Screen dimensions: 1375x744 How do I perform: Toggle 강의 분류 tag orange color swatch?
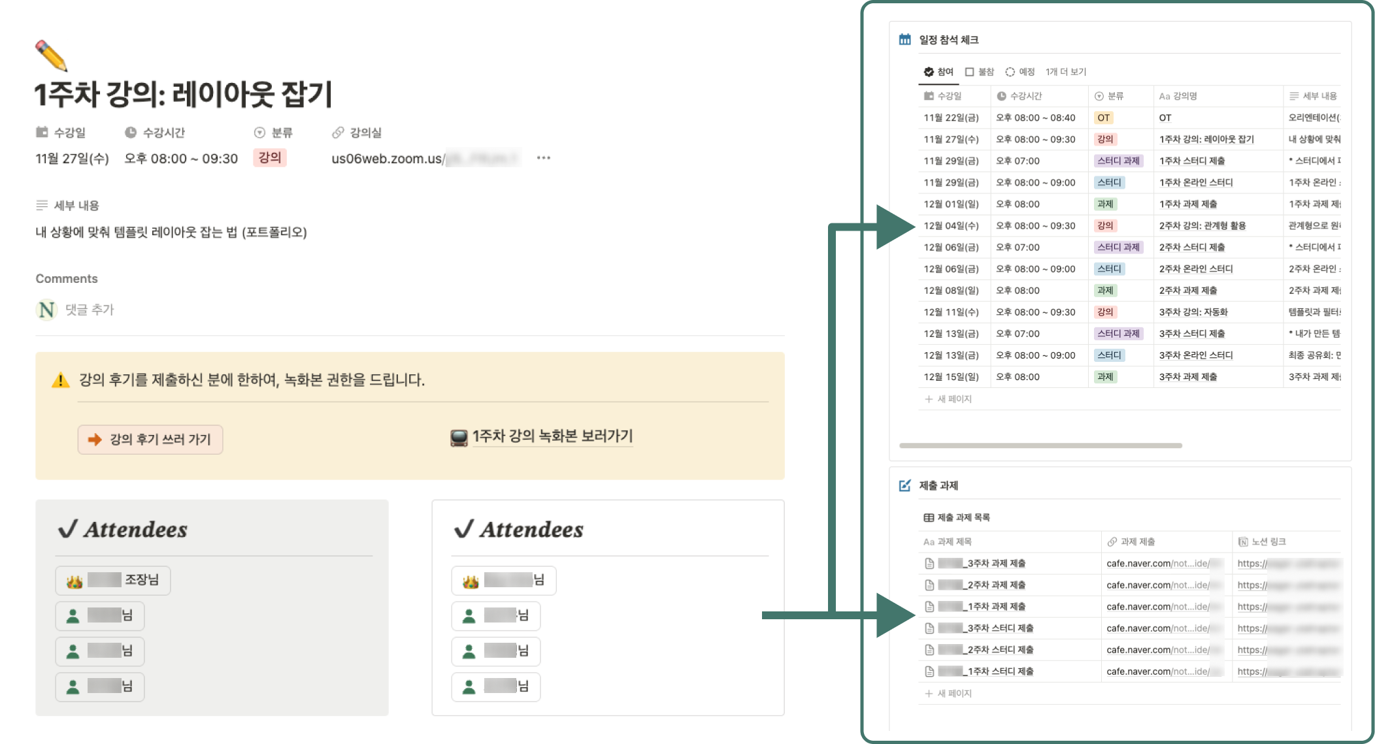point(269,157)
